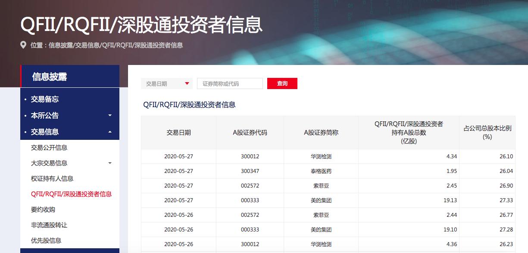Screen dimensions: 528x253
Task: Click the 26.04 percentage value
Action: (506, 171)
